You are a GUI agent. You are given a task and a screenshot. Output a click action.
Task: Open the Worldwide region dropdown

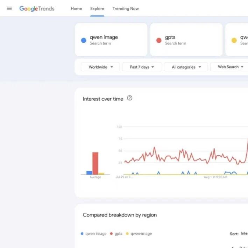100,67
